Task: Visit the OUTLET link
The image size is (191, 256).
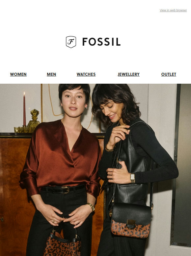Action: point(169,74)
